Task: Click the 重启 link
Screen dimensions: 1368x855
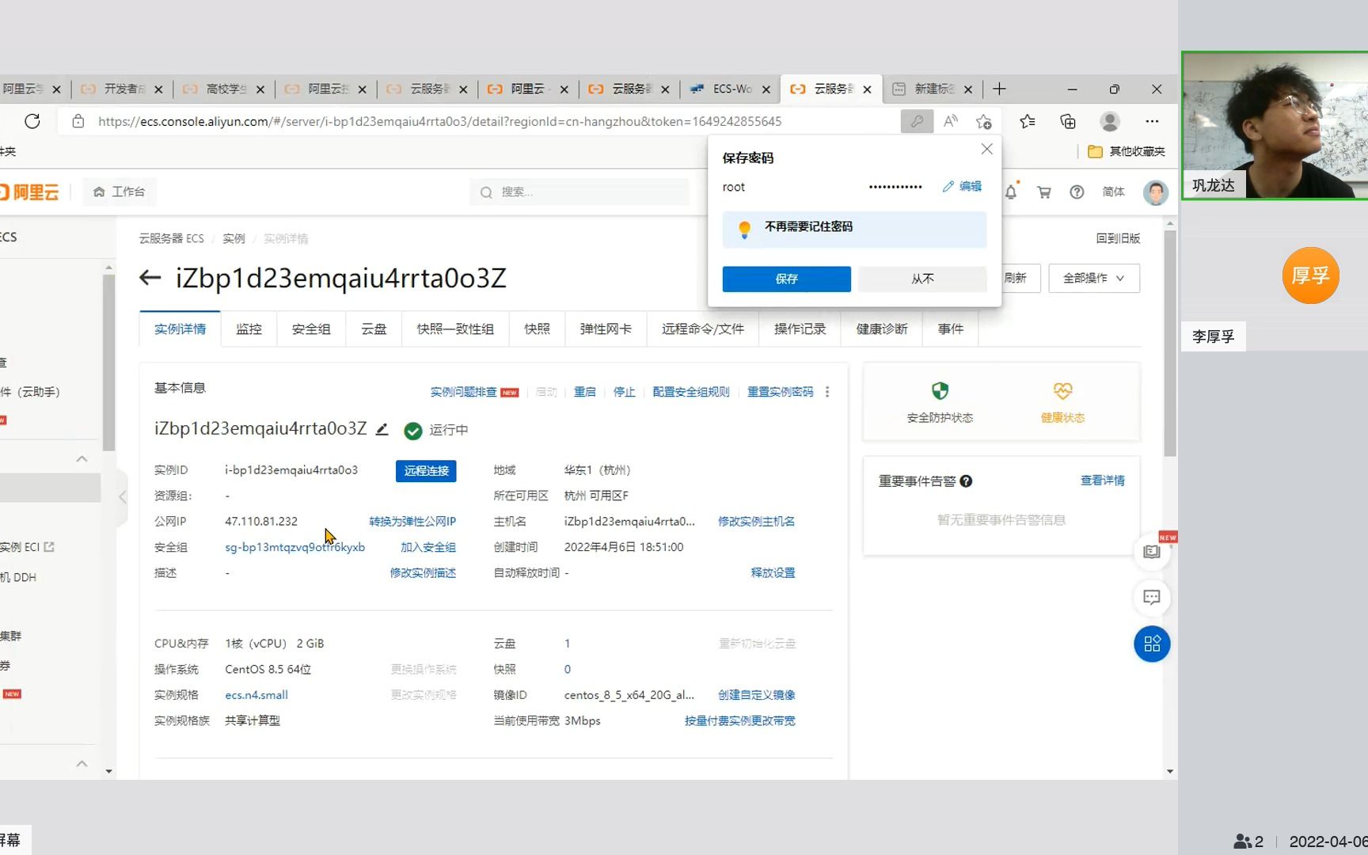Action: click(x=584, y=392)
